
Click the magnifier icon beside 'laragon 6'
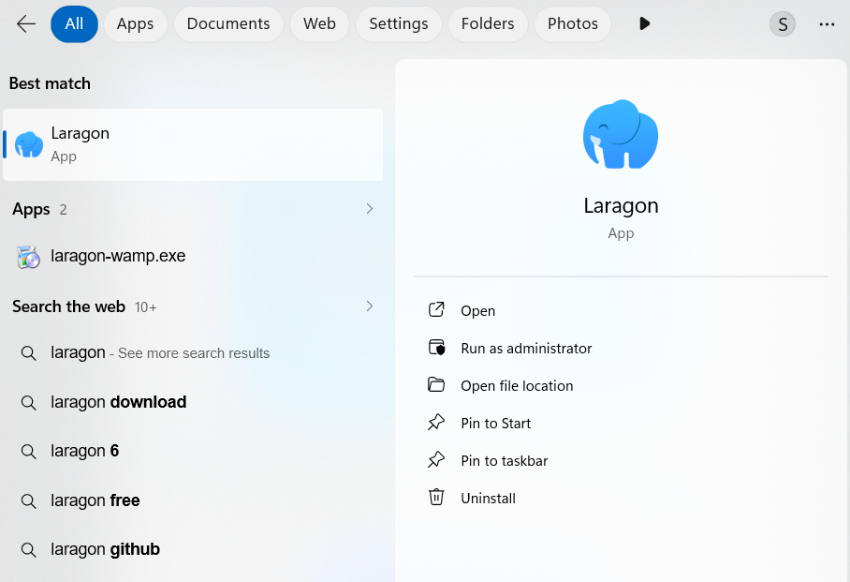click(29, 452)
